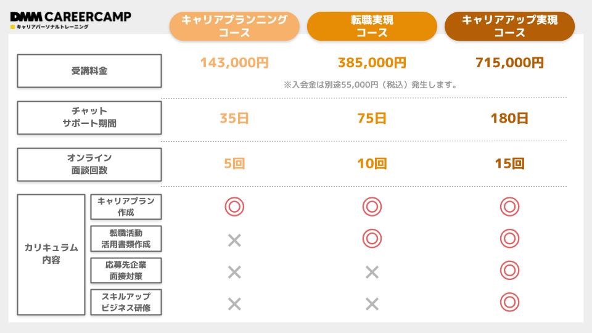This screenshot has height=333, width=592.
Task: Click the 143,000円 price text
Action: [234, 63]
